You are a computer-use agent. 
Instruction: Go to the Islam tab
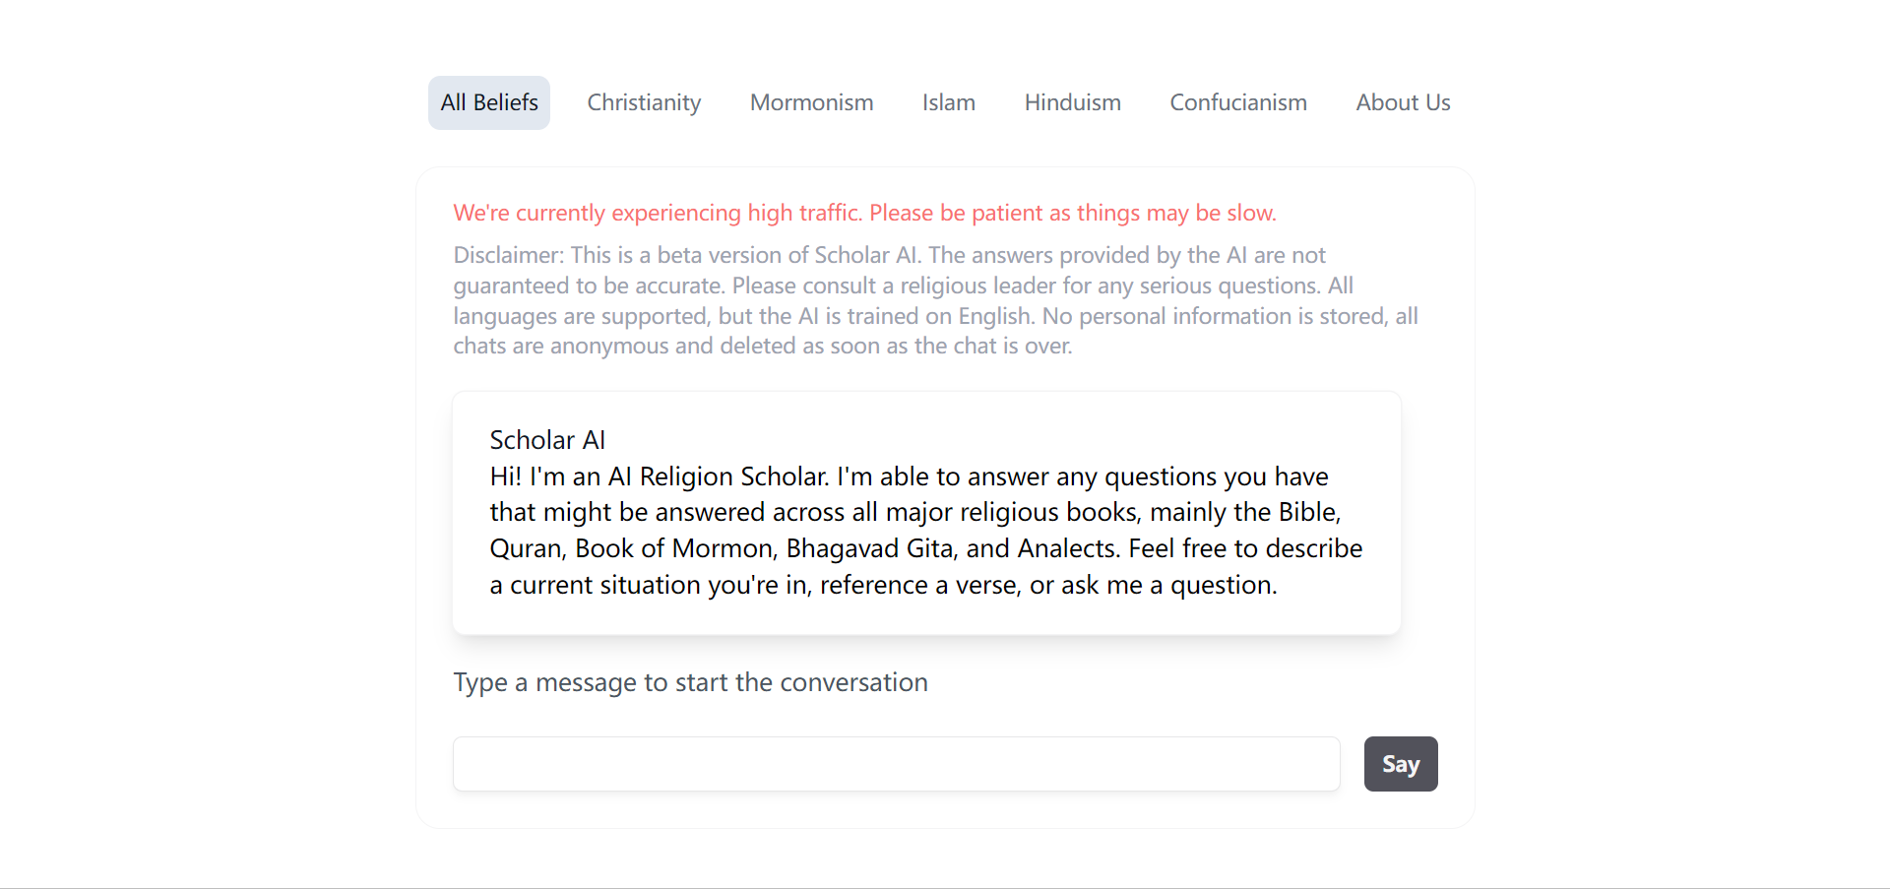click(x=949, y=102)
